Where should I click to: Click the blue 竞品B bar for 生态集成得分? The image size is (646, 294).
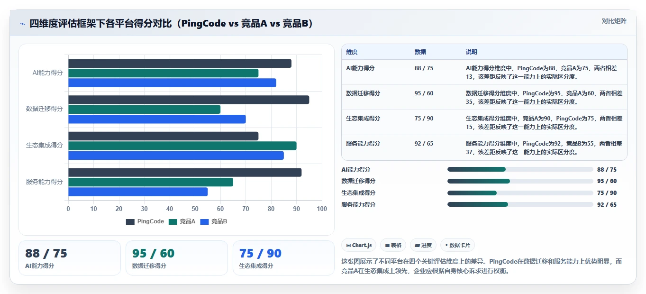coord(176,156)
